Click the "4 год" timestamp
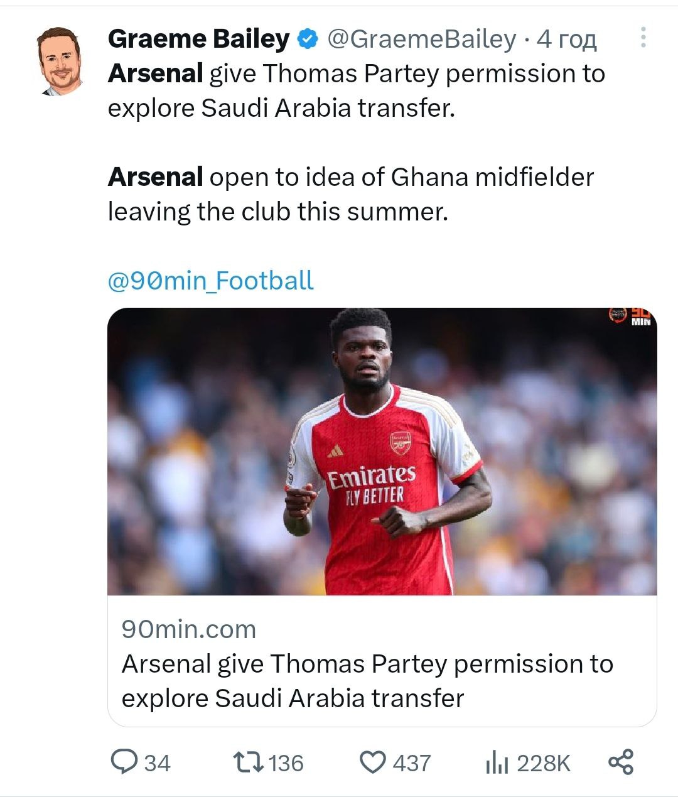678x797 pixels. click(x=566, y=39)
